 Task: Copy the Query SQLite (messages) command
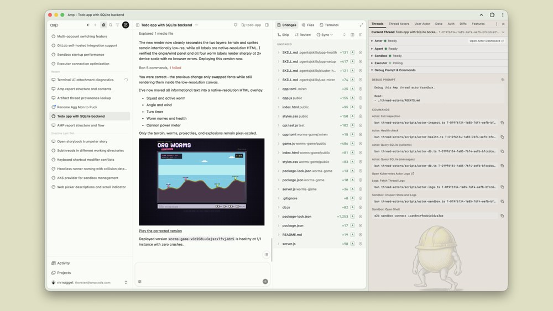coord(502,166)
